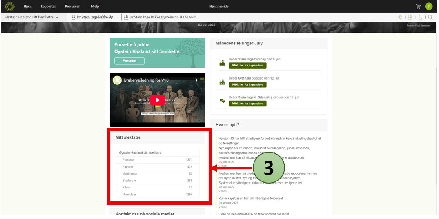Open the video's three-dot options menu
Image resolution: width=439 pixels, height=219 pixels.
pos(196,81)
